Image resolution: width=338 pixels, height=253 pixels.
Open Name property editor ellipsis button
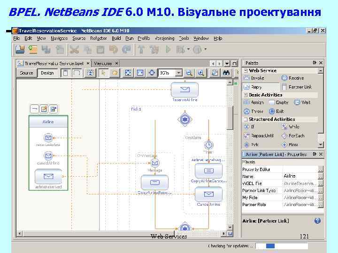[321, 177]
